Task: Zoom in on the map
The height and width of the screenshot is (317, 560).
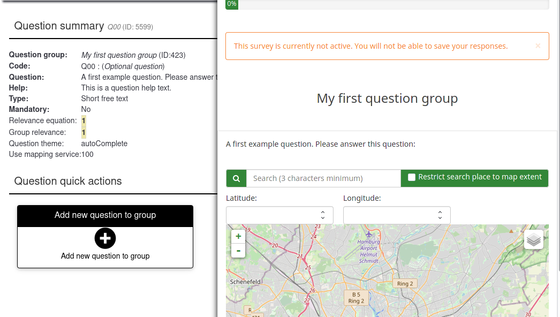Action: coord(238,237)
